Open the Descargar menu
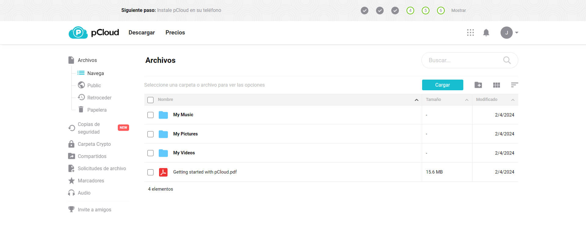 [x=142, y=32]
